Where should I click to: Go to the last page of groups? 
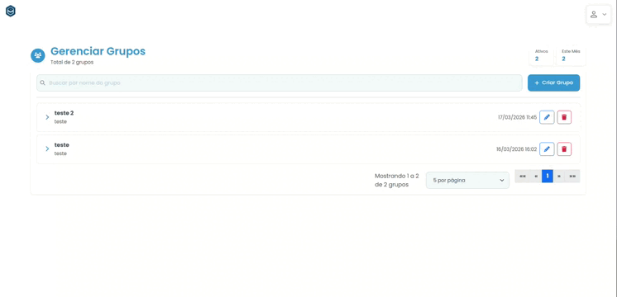(572, 177)
